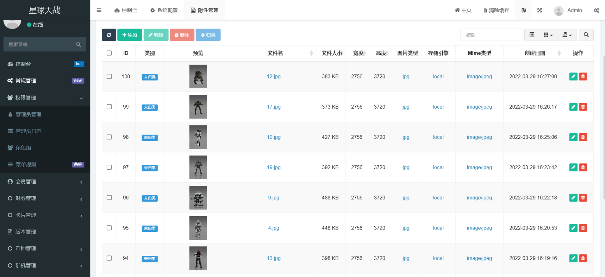Viewport: 605px width, 277px height.
Task: Toggle the table card view icon
Action: pos(532,35)
